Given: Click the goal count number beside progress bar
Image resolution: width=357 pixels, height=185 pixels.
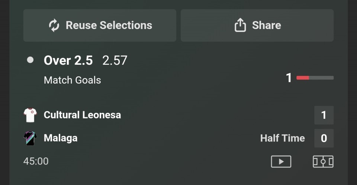Looking at the screenshot, I should [289, 78].
